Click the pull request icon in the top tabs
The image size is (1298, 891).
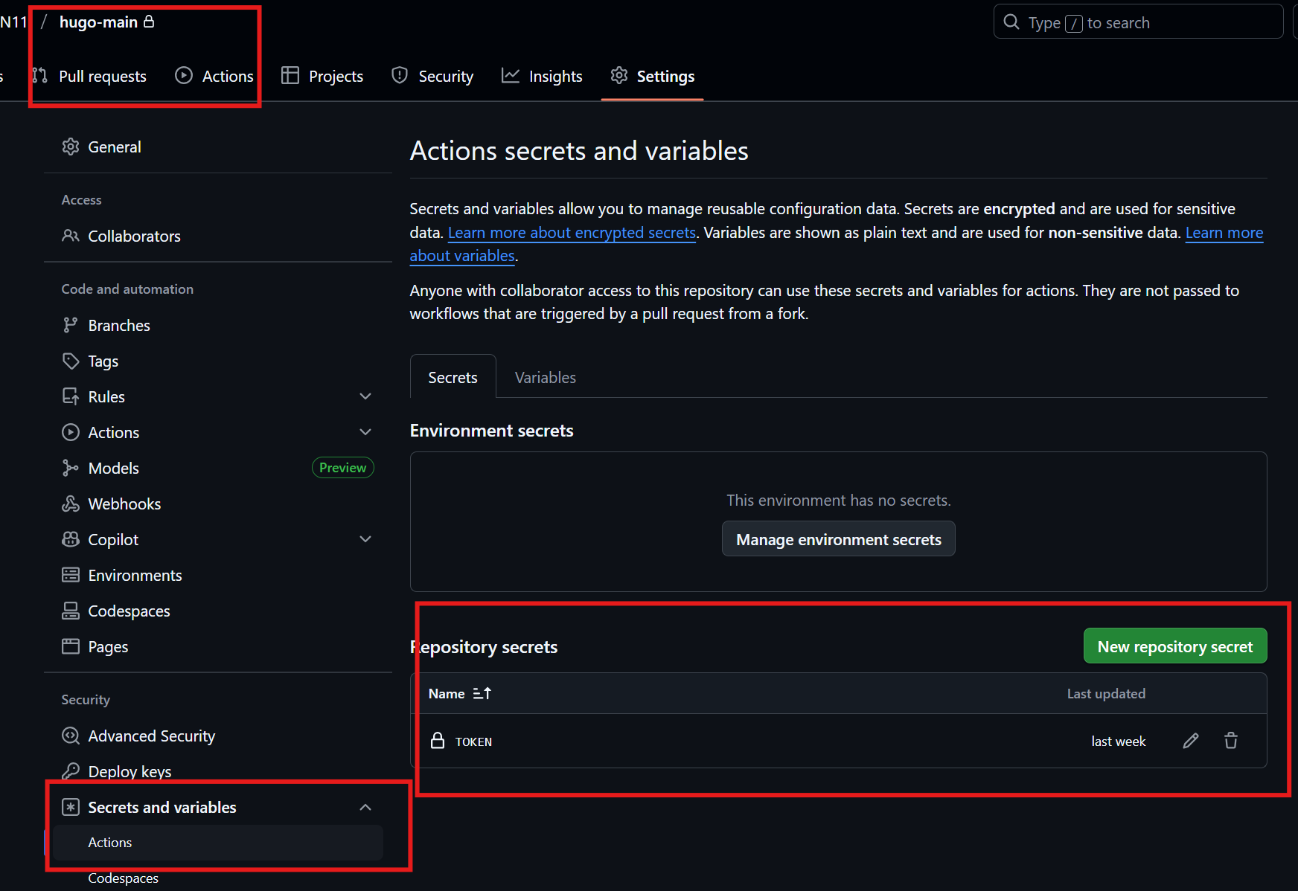[40, 76]
